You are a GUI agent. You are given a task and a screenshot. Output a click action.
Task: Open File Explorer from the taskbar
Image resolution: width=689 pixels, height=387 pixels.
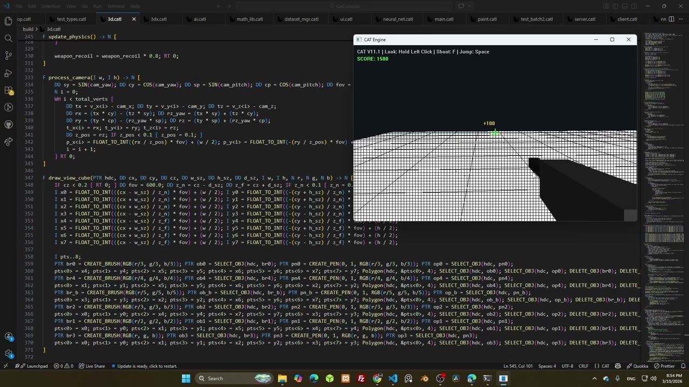[282, 378]
